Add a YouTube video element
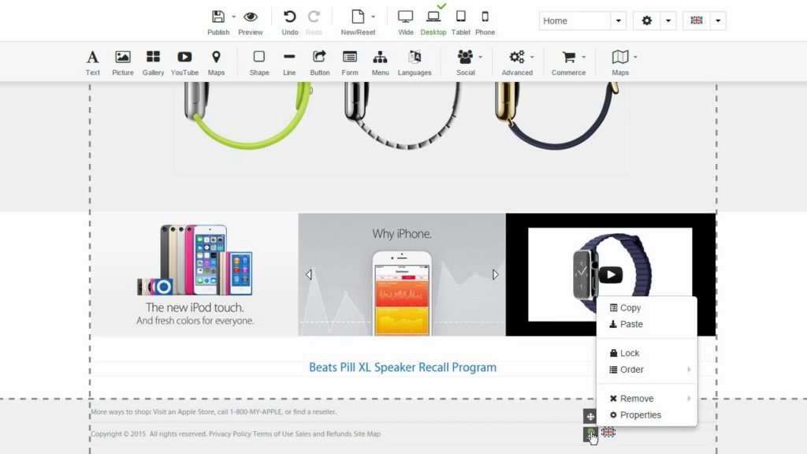Image resolution: width=807 pixels, height=454 pixels. pos(184,63)
